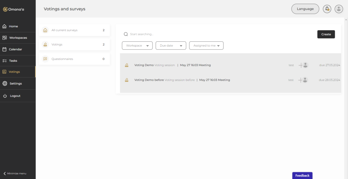348x179 pixels.
Task: Expand the Assigned to me dropdown
Action: 206,46
